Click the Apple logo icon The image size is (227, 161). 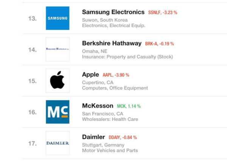coord(58,80)
